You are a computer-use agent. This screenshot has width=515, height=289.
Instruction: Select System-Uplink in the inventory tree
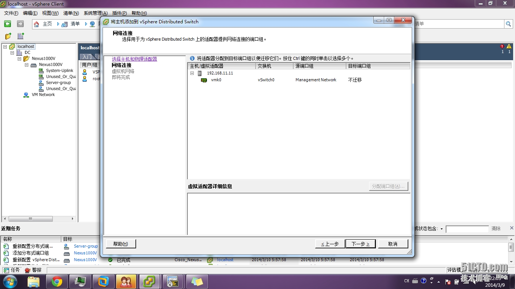60,71
